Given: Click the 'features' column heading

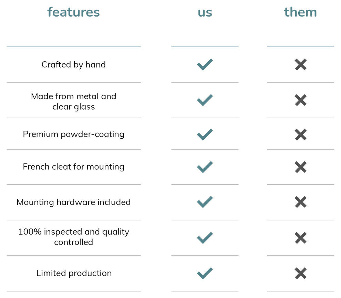Looking at the screenshot, I should pos(73,12).
